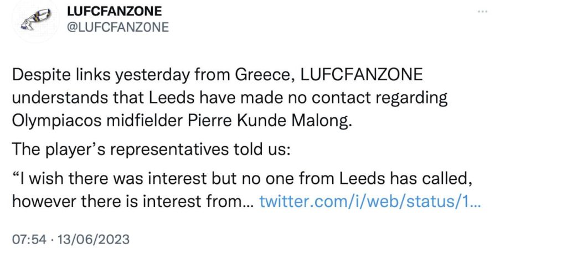This screenshot has width=567, height=258.
Task: Click the LUFCFANZONE display name
Action: pos(114,11)
